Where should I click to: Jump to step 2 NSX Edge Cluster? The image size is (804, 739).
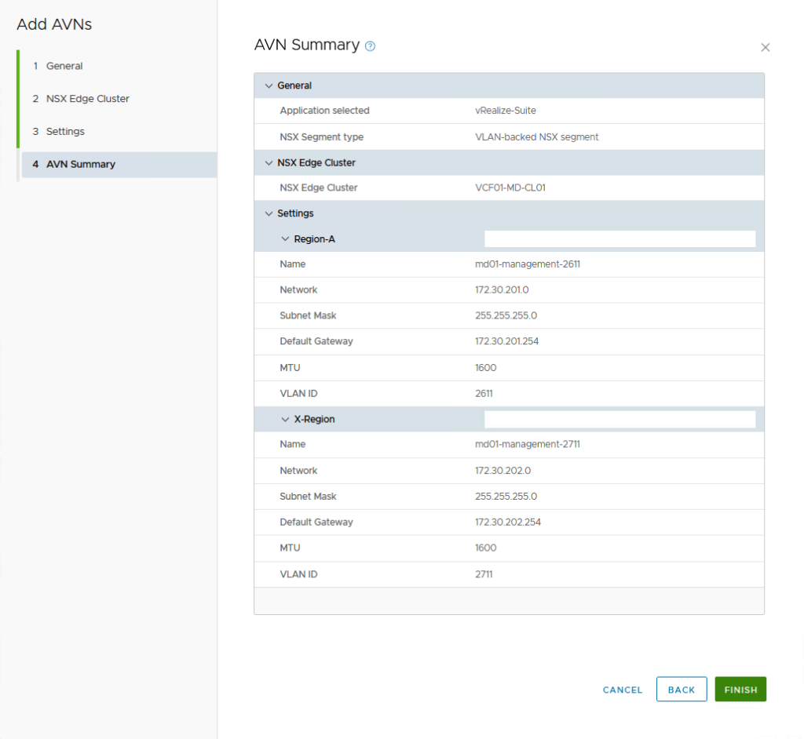coord(87,99)
